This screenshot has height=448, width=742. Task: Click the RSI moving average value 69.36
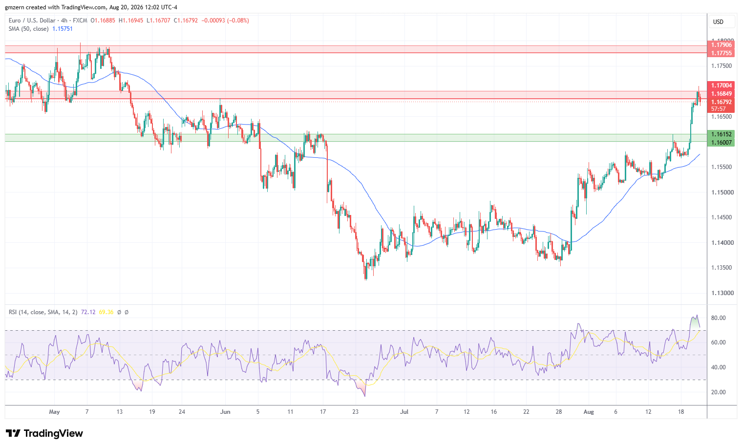click(106, 312)
